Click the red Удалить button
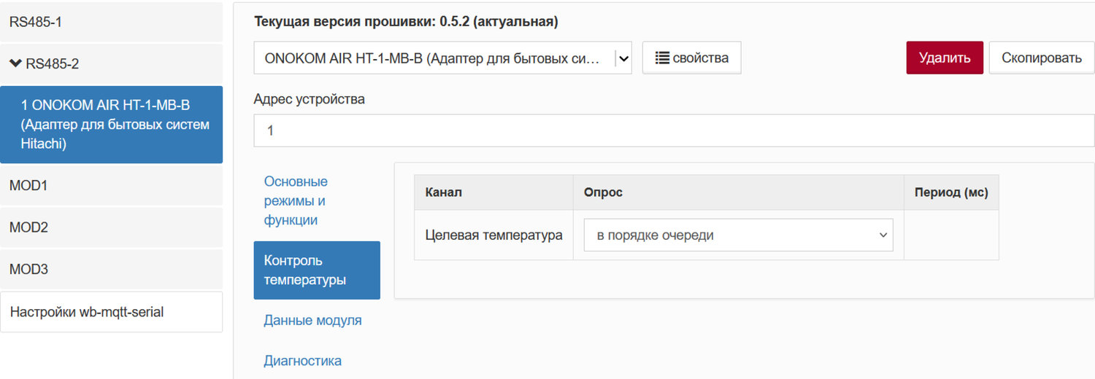This screenshot has width=1095, height=379. 945,58
